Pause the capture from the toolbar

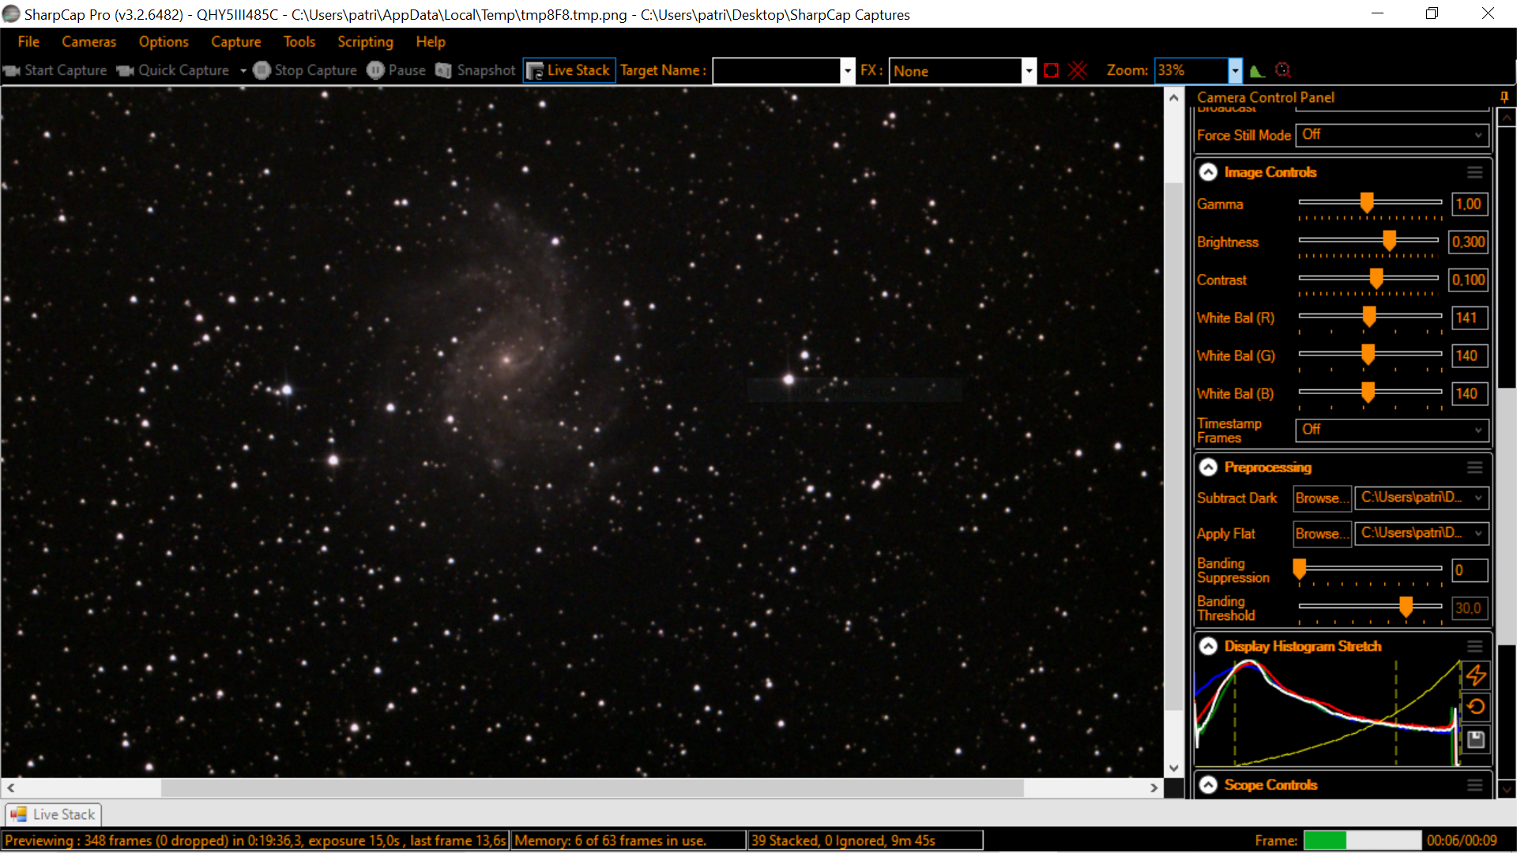(x=396, y=70)
